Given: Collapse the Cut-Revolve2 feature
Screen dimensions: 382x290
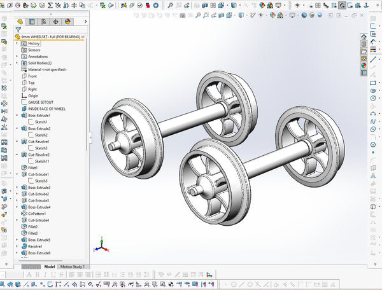Looking at the screenshot, I should pyautogui.click(x=17, y=155).
